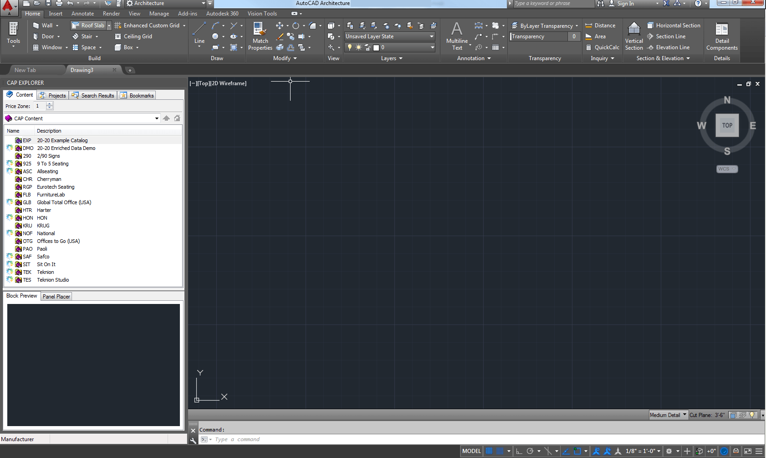This screenshot has width=766, height=458.
Task: Select the Window tool
Action: (47, 47)
